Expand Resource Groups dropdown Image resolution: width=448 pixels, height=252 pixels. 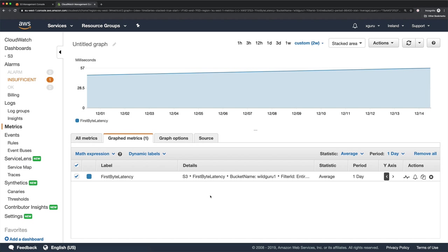(x=104, y=26)
